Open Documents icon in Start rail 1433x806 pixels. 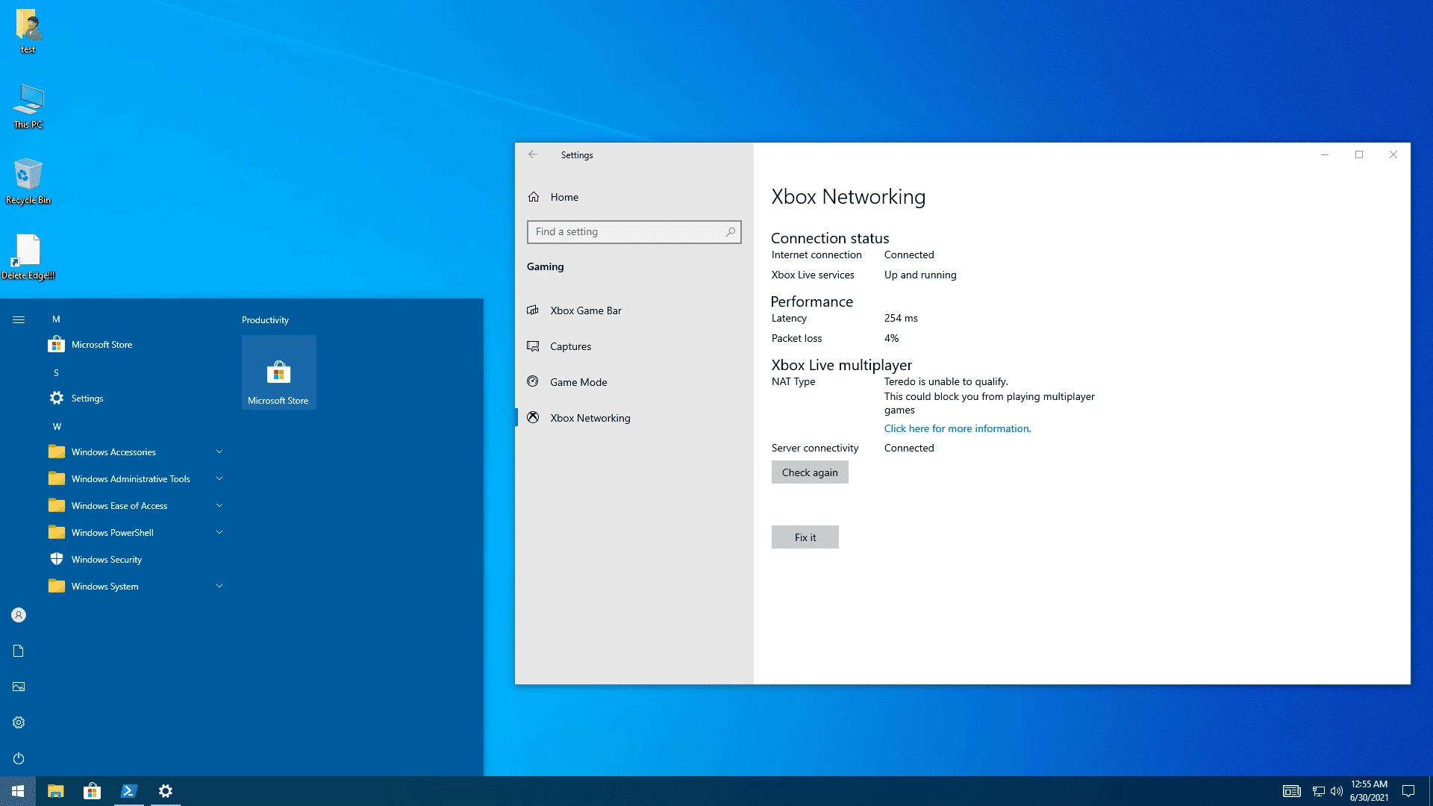19,651
